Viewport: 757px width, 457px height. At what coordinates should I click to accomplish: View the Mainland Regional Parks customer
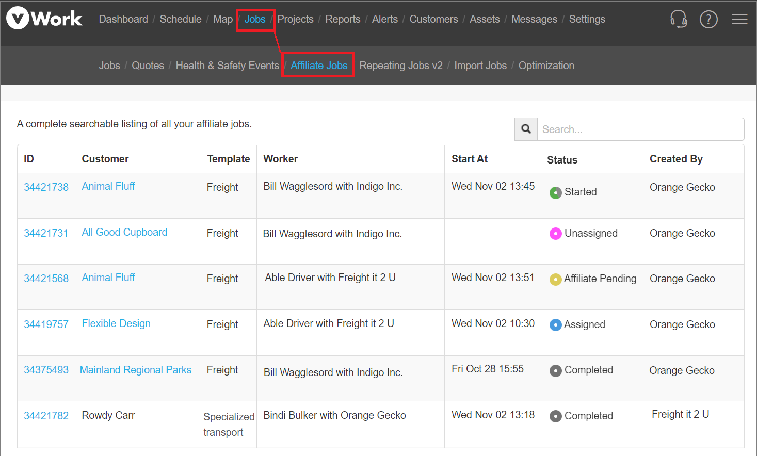(x=135, y=370)
